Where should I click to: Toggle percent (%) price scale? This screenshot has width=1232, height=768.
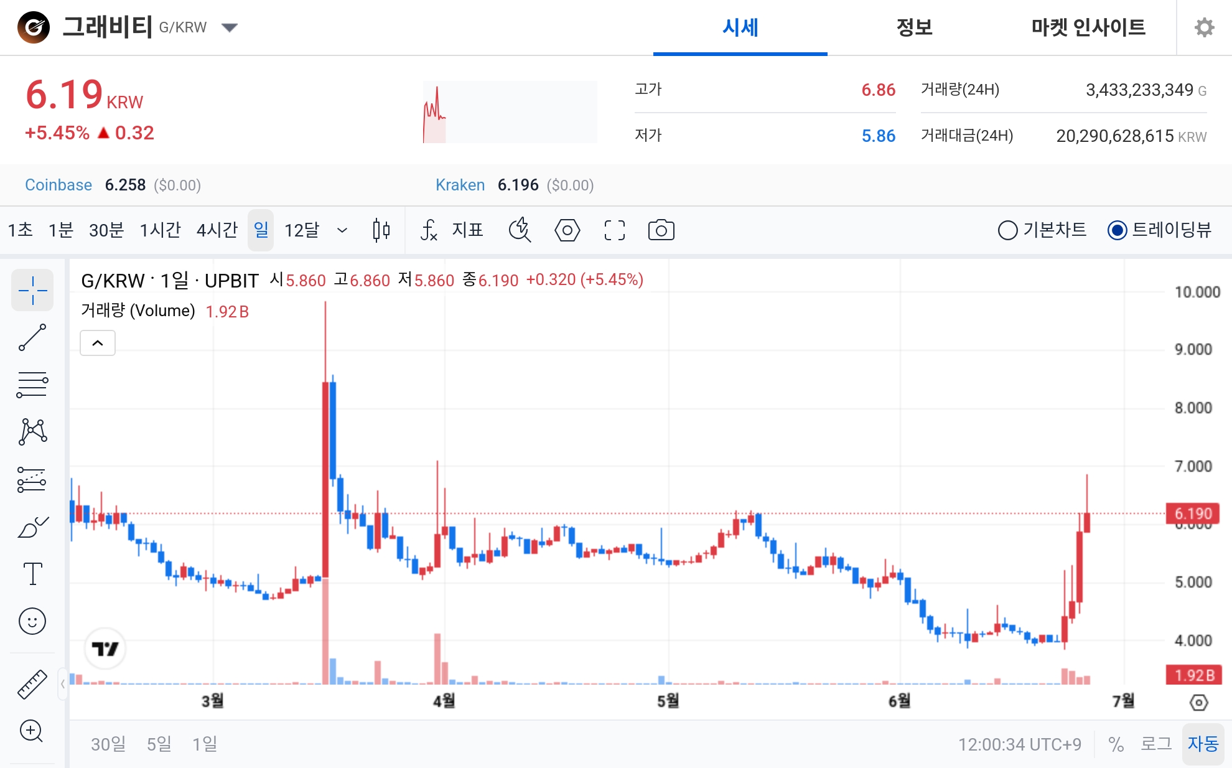(x=1116, y=744)
